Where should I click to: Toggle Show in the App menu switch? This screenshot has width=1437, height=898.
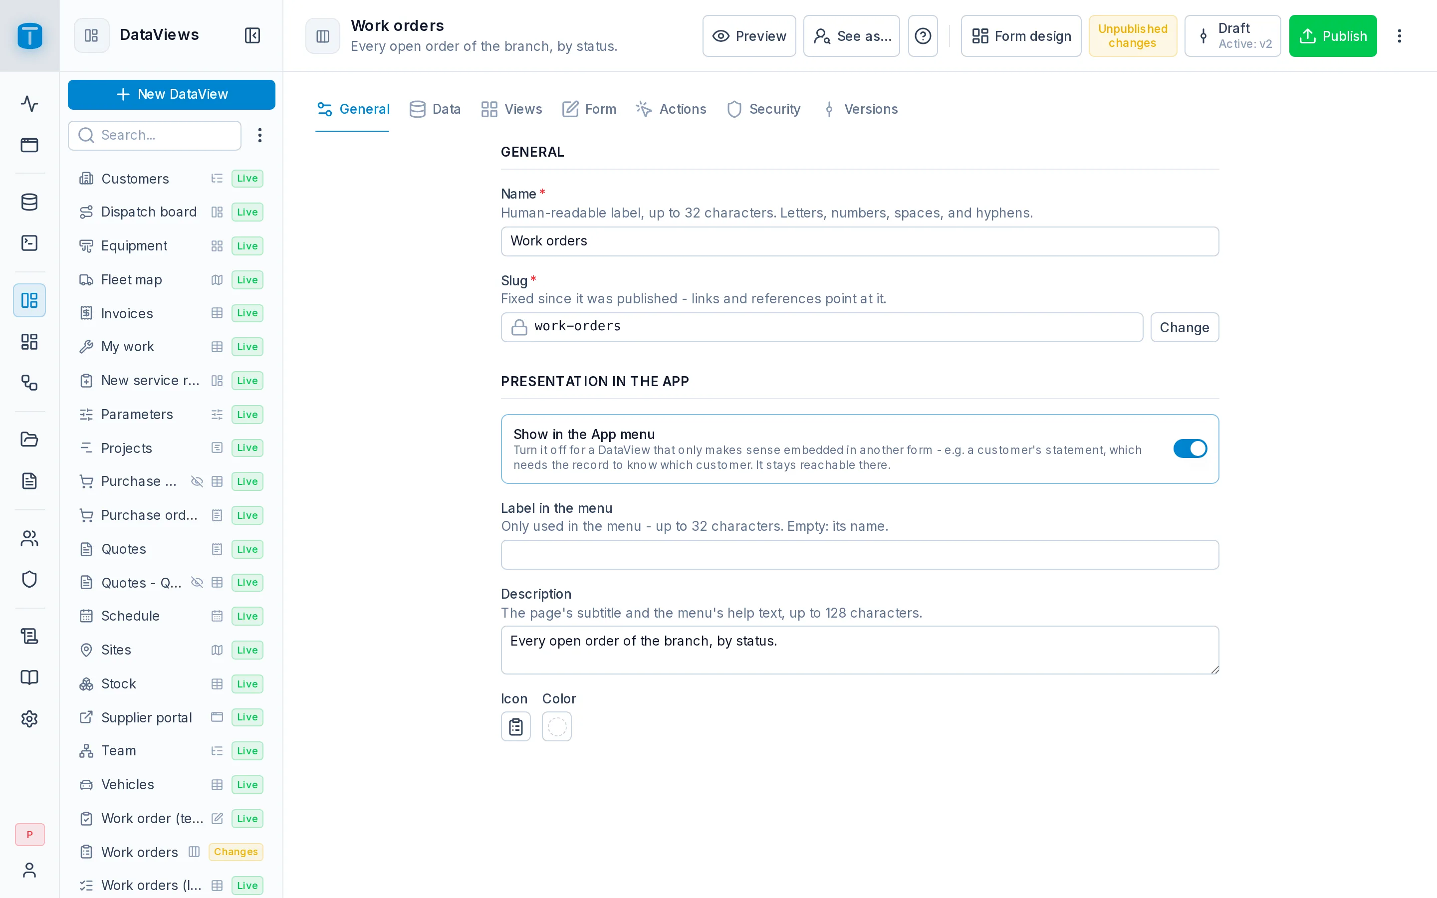click(x=1190, y=449)
